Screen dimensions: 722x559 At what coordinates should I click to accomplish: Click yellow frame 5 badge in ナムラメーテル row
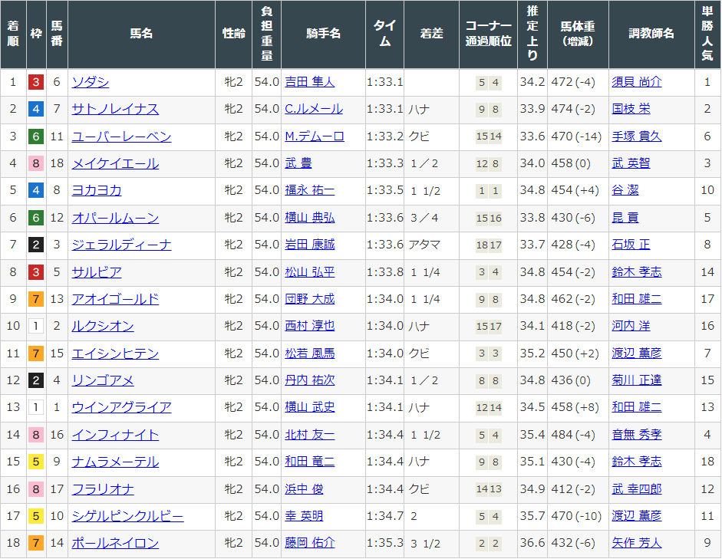point(36,462)
